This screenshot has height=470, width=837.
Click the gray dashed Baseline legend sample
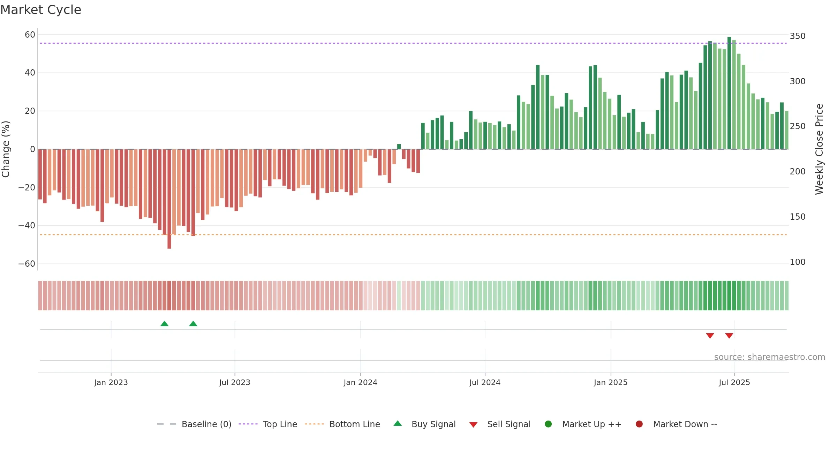pos(167,424)
